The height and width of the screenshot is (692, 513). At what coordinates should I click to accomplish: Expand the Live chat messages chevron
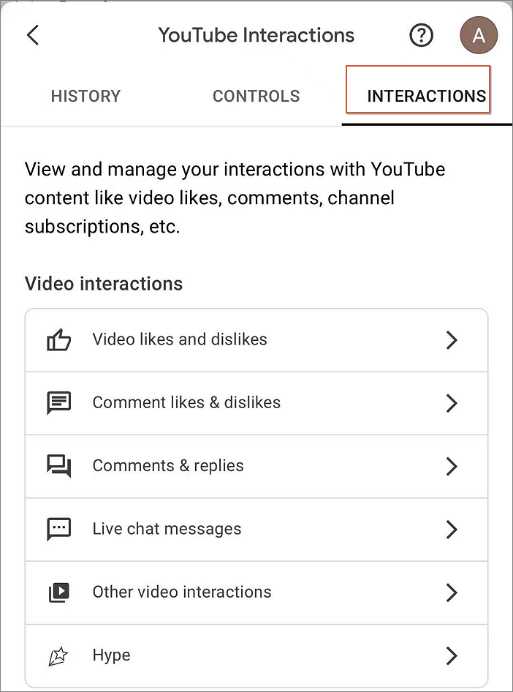[x=452, y=529]
